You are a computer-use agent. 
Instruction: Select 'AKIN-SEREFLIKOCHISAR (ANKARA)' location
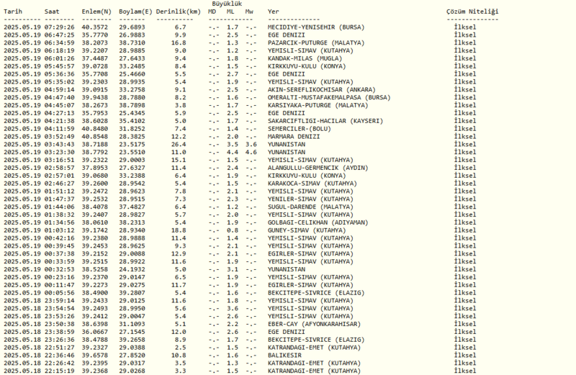coord(321,90)
